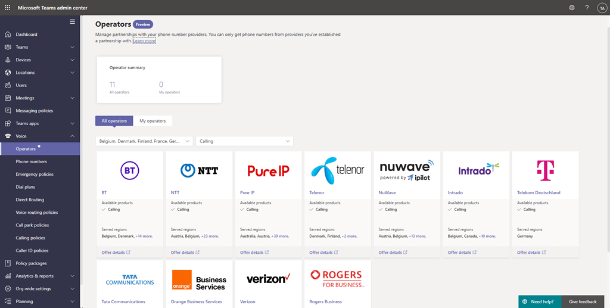Click the BT logo thumbnail
This screenshot has width=610, height=308.
pos(130,170)
